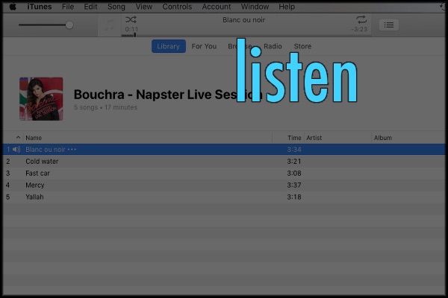Open the File menu
448x298 pixels.
(68, 7)
